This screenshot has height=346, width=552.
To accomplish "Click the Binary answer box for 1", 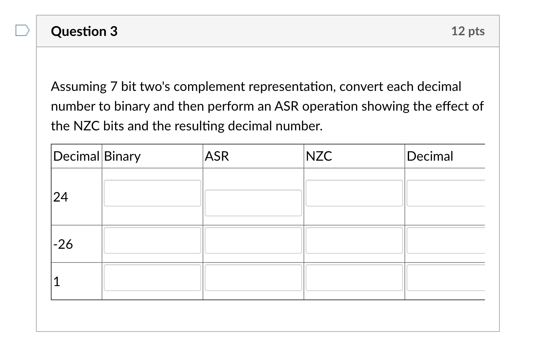I will (152, 278).
